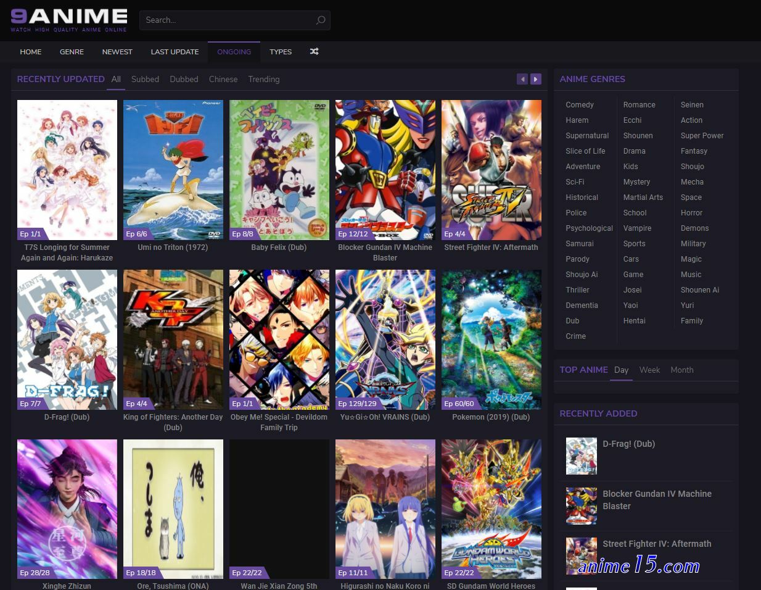The height and width of the screenshot is (590, 761).
Task: Open the NEWEST menu item
Action: click(117, 52)
